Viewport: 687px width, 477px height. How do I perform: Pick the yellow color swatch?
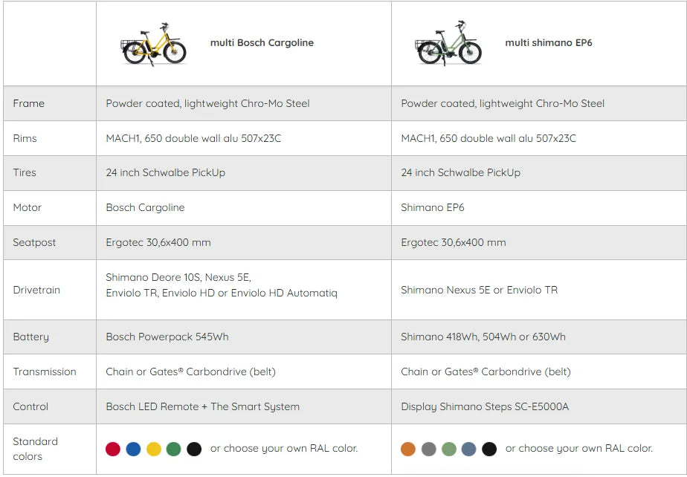click(x=153, y=449)
